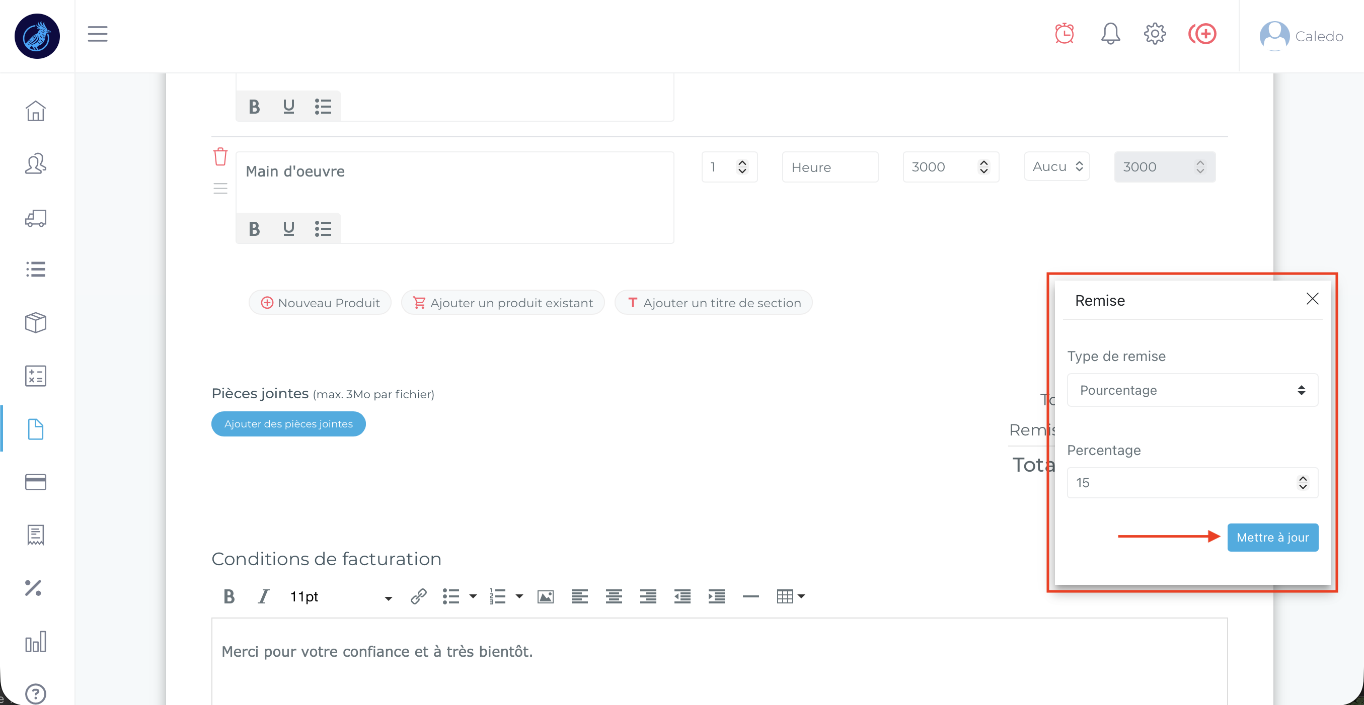1364x705 pixels.
Task: Toggle bold in Main d'oeuvre description
Action: 254,229
